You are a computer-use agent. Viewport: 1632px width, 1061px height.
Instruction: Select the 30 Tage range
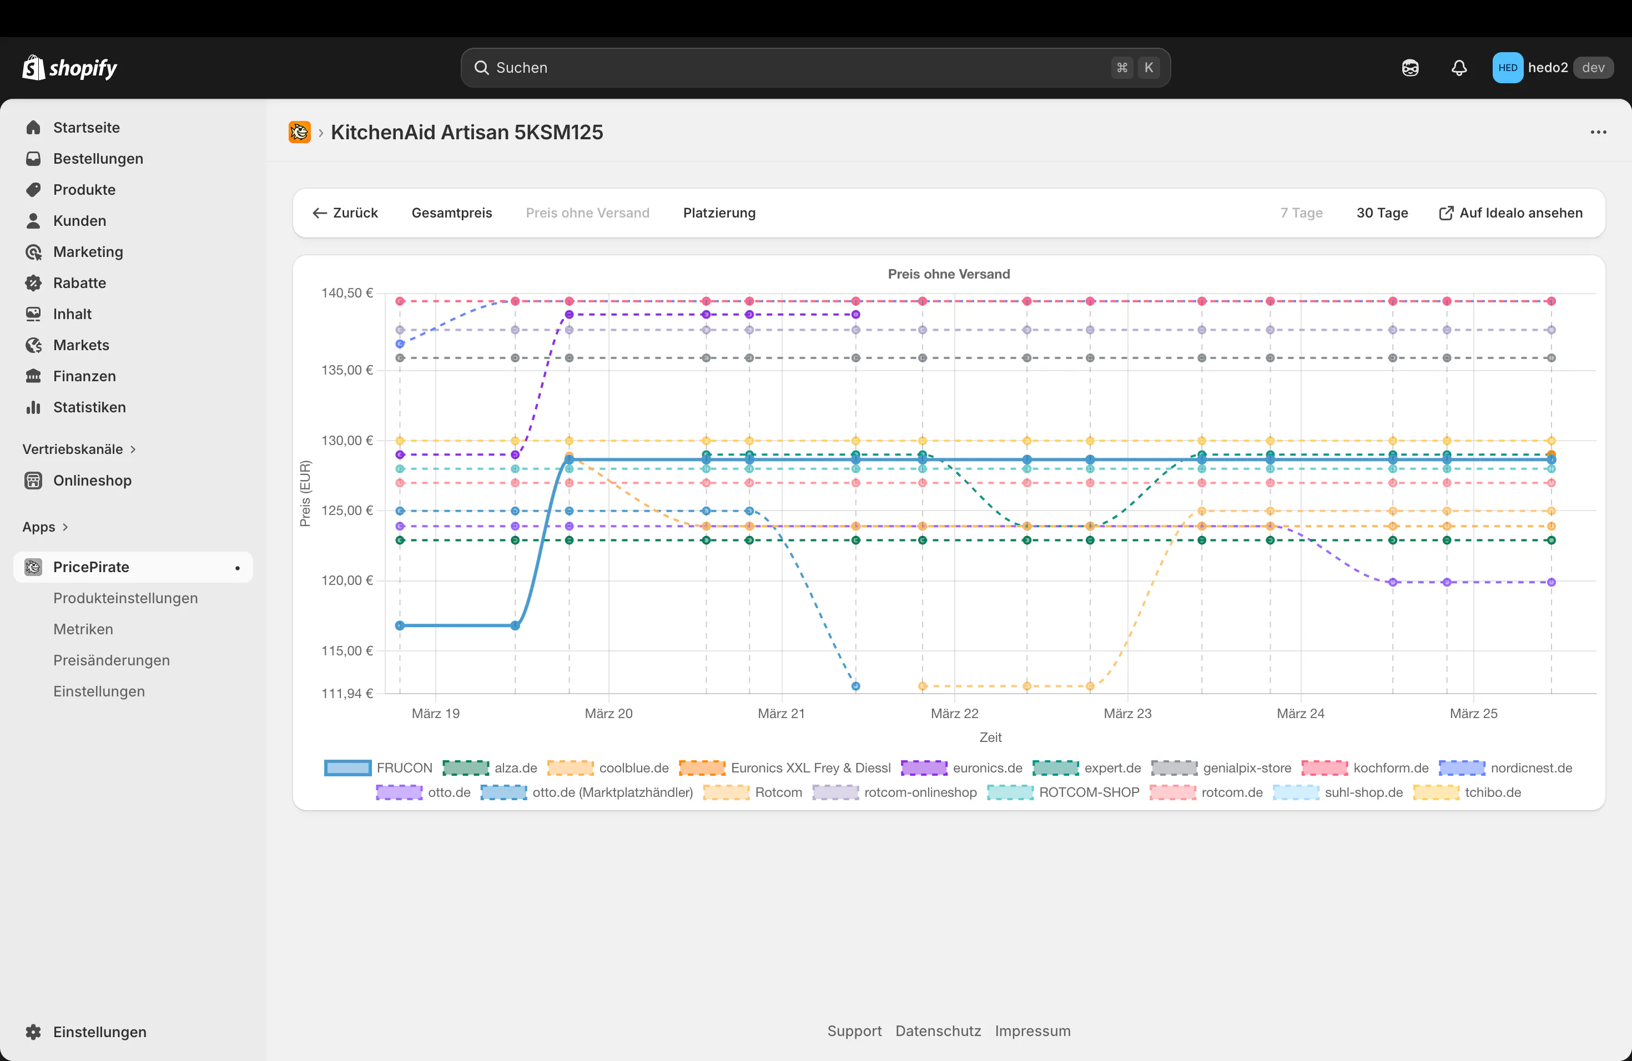(x=1382, y=213)
